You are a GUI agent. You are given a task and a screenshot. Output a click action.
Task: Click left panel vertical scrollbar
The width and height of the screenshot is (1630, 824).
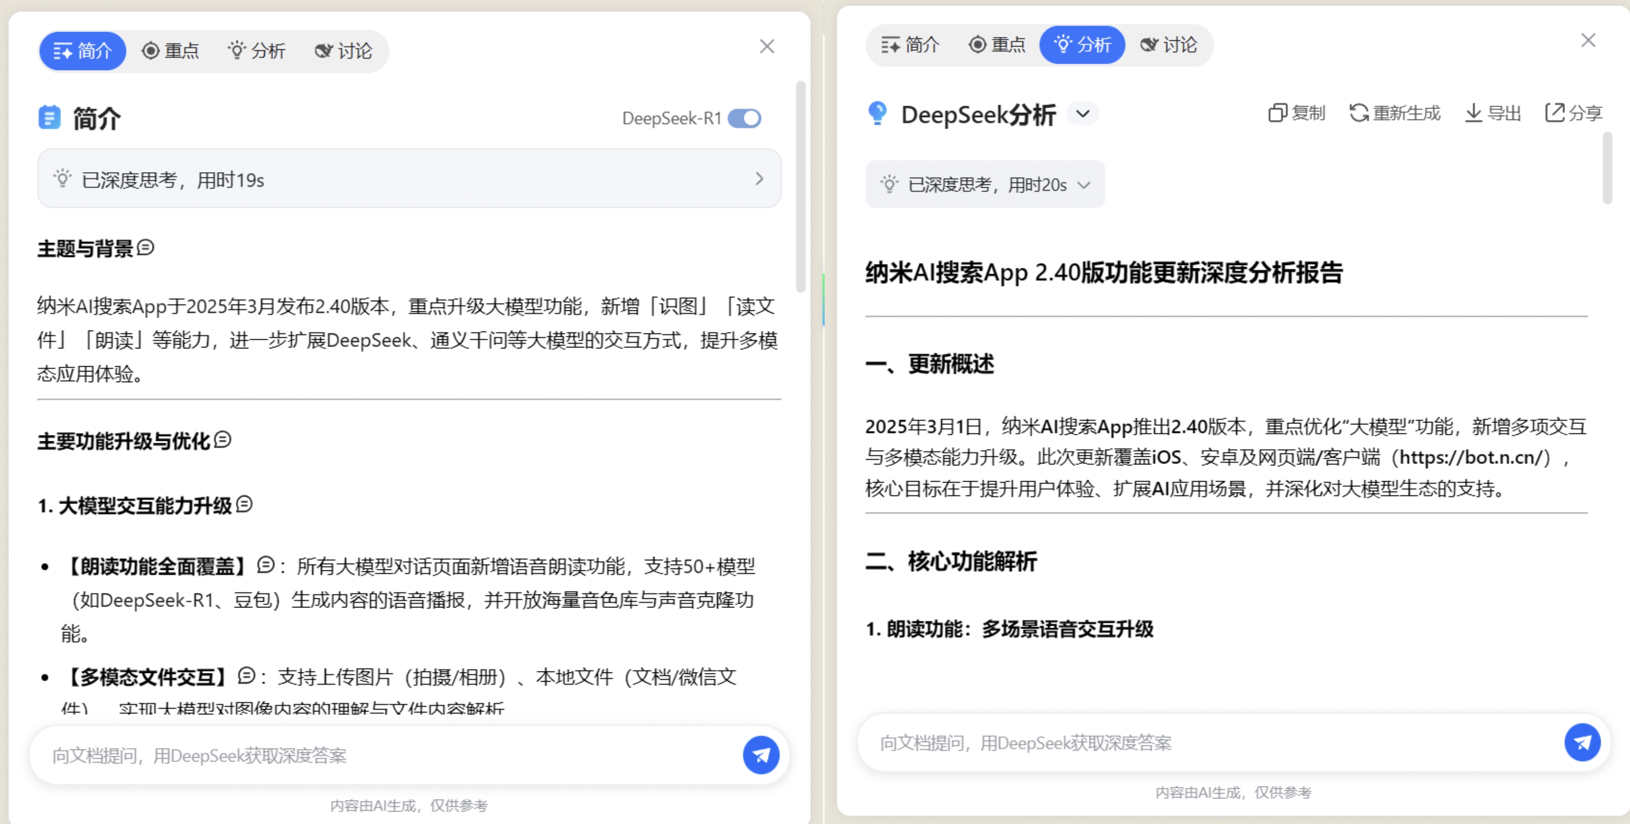point(800,187)
